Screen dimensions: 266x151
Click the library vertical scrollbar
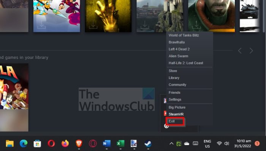[264, 16]
